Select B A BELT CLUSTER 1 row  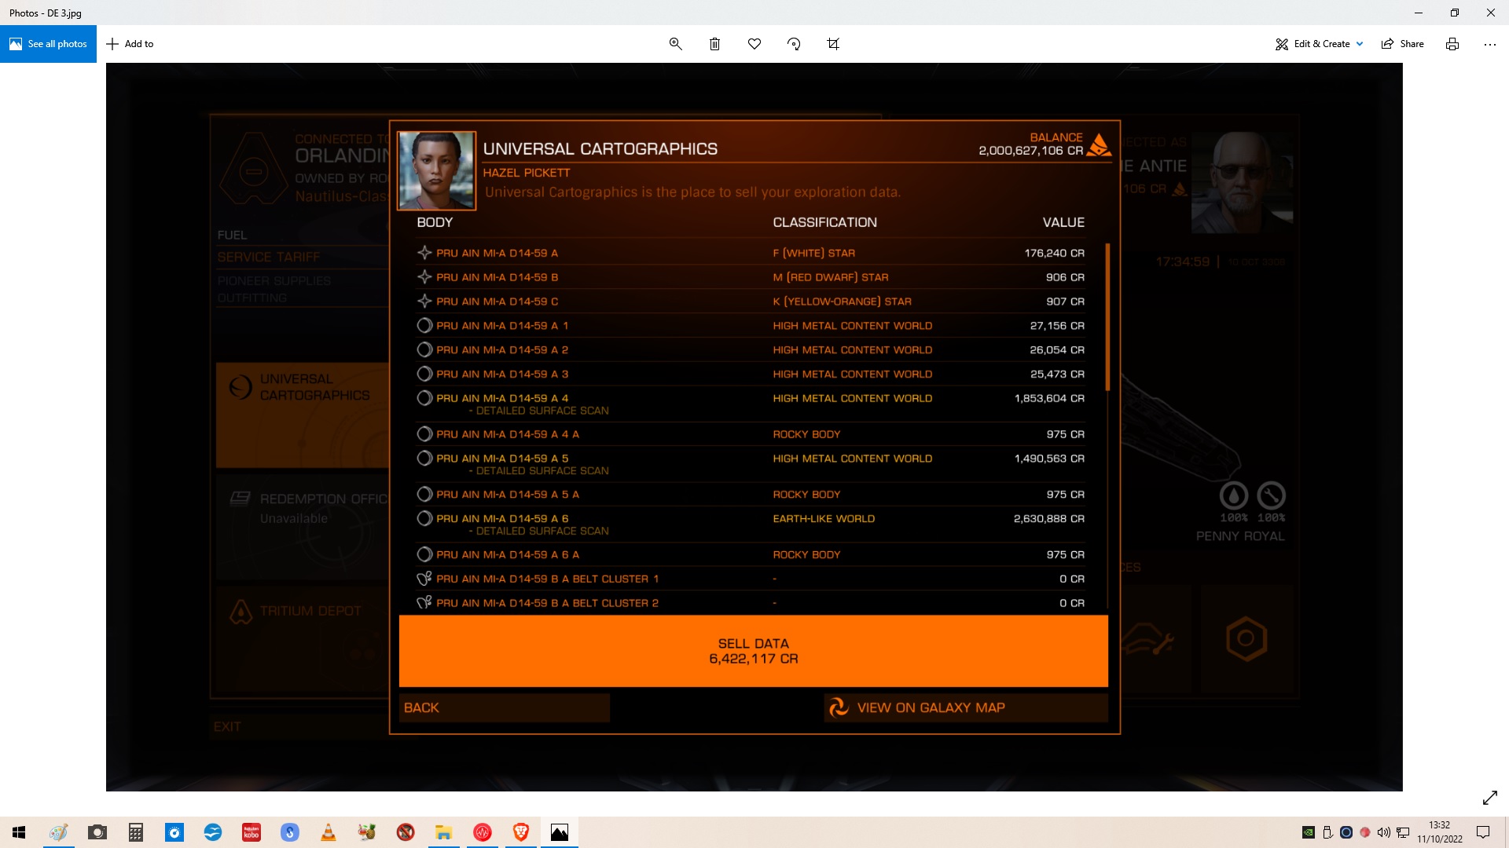tap(751, 579)
